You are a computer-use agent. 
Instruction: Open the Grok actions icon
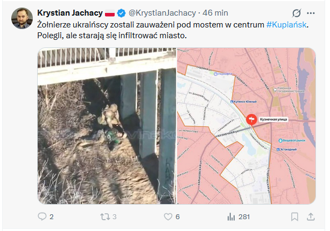[x=296, y=13]
